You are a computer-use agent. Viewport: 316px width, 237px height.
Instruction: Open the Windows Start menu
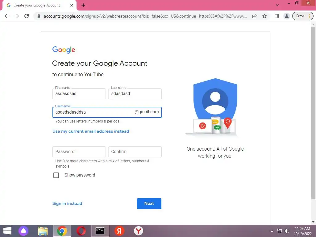[x=7, y=231]
